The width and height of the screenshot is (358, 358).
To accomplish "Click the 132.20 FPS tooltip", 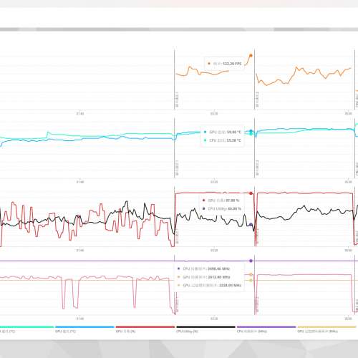I will click(x=224, y=64).
